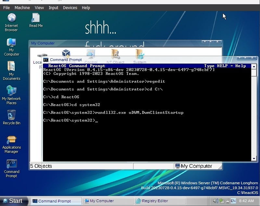Click the Start button
Image resolution: width=260 pixels, height=206 pixels.
13,201
